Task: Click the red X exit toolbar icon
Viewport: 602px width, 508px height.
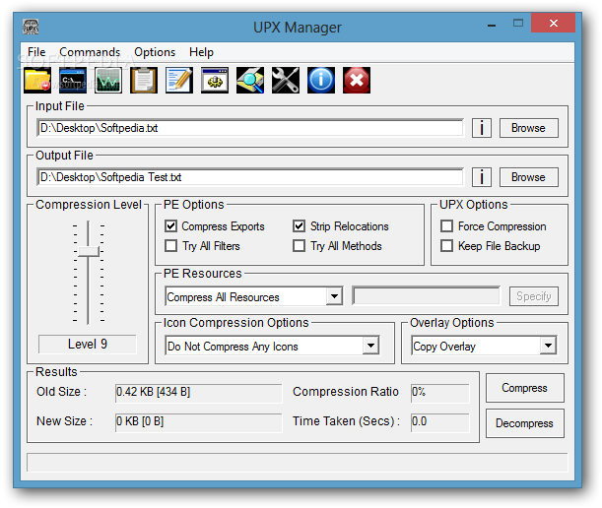Action: [x=357, y=80]
